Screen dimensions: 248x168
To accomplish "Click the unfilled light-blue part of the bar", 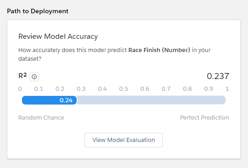I will (x=151, y=100).
